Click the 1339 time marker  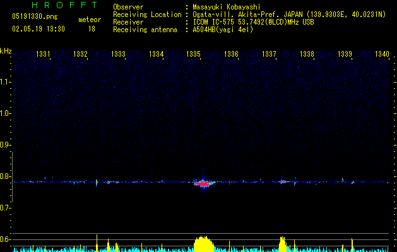point(345,54)
